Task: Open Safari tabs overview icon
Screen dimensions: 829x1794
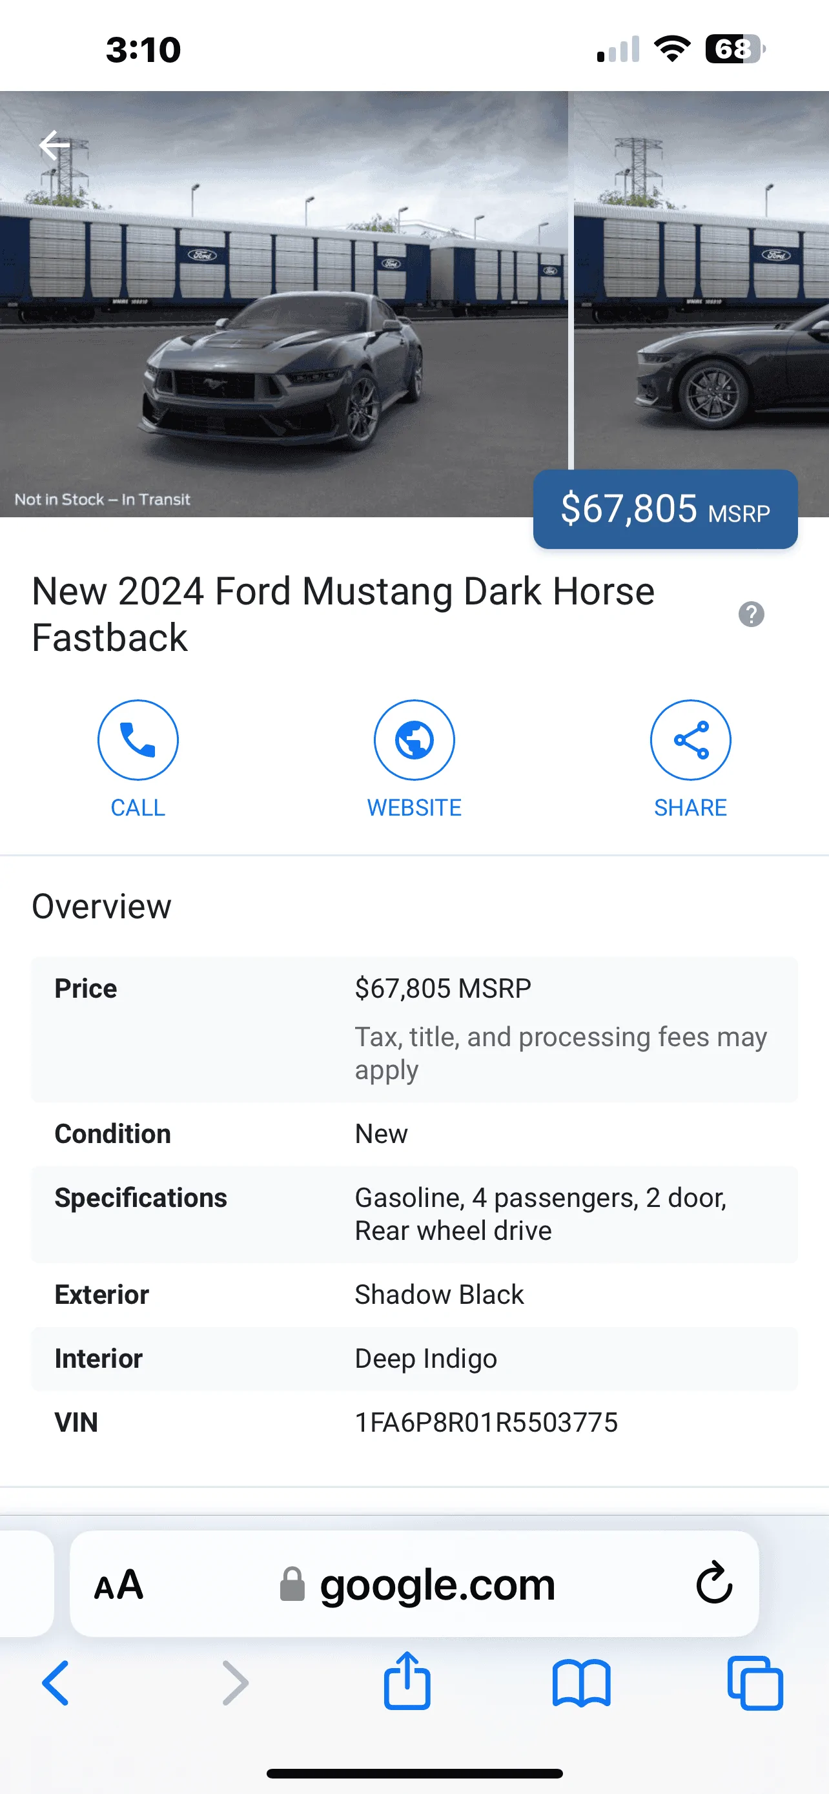Action: click(755, 1684)
